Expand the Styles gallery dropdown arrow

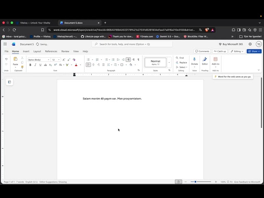click(169, 62)
